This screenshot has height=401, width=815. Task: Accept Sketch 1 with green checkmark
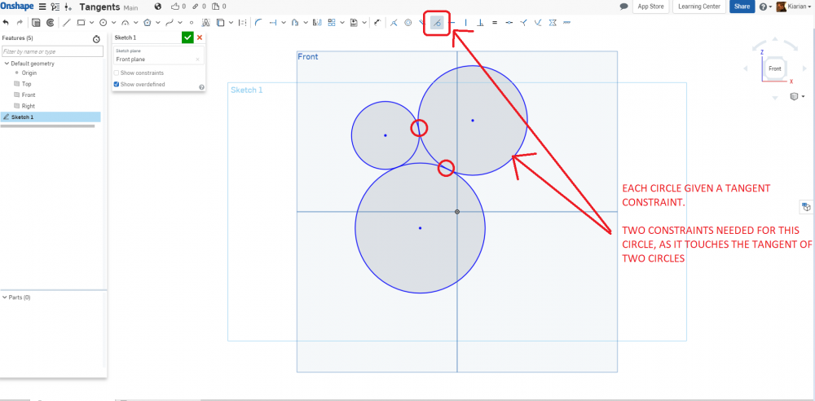pyautogui.click(x=187, y=37)
